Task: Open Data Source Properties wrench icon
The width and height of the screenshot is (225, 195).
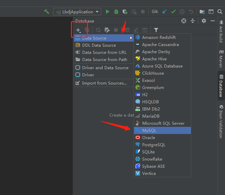Action: coord(107,30)
